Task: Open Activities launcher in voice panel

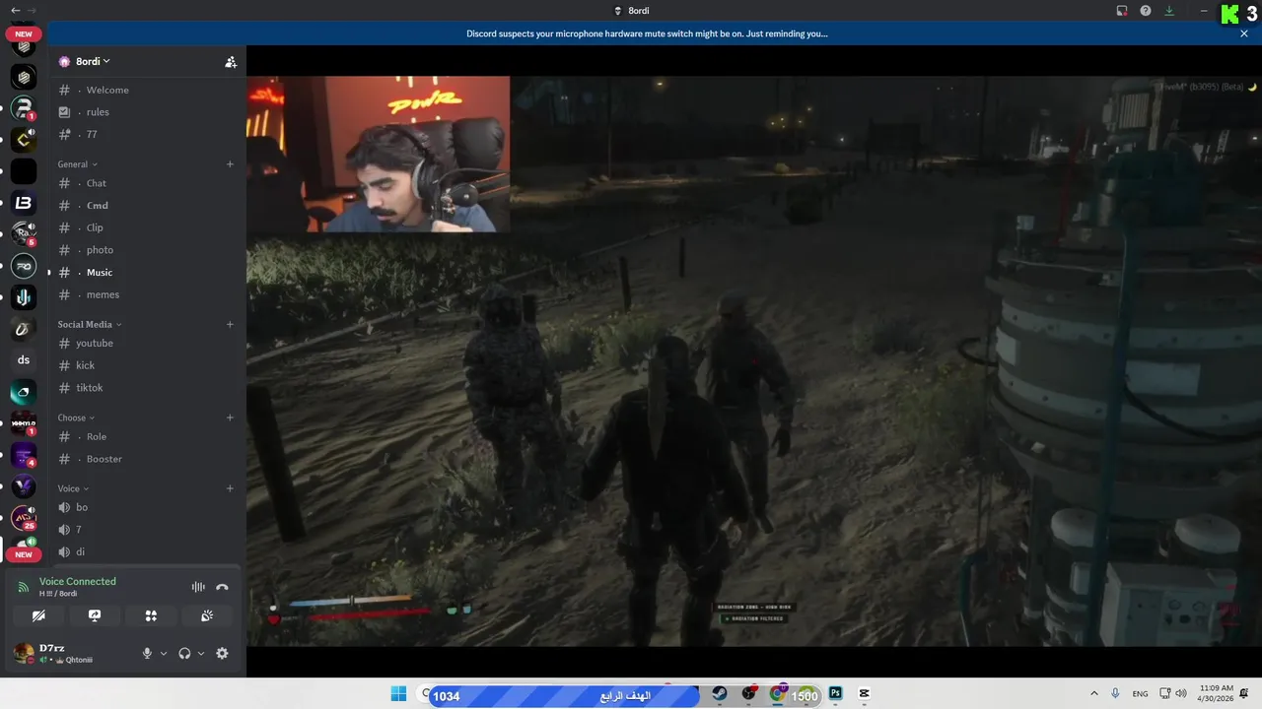Action: tap(151, 615)
